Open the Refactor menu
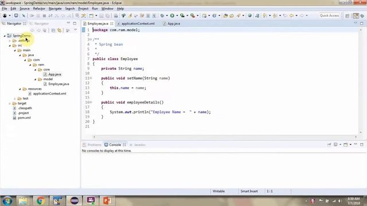The image size is (367, 206). tap(39, 9)
